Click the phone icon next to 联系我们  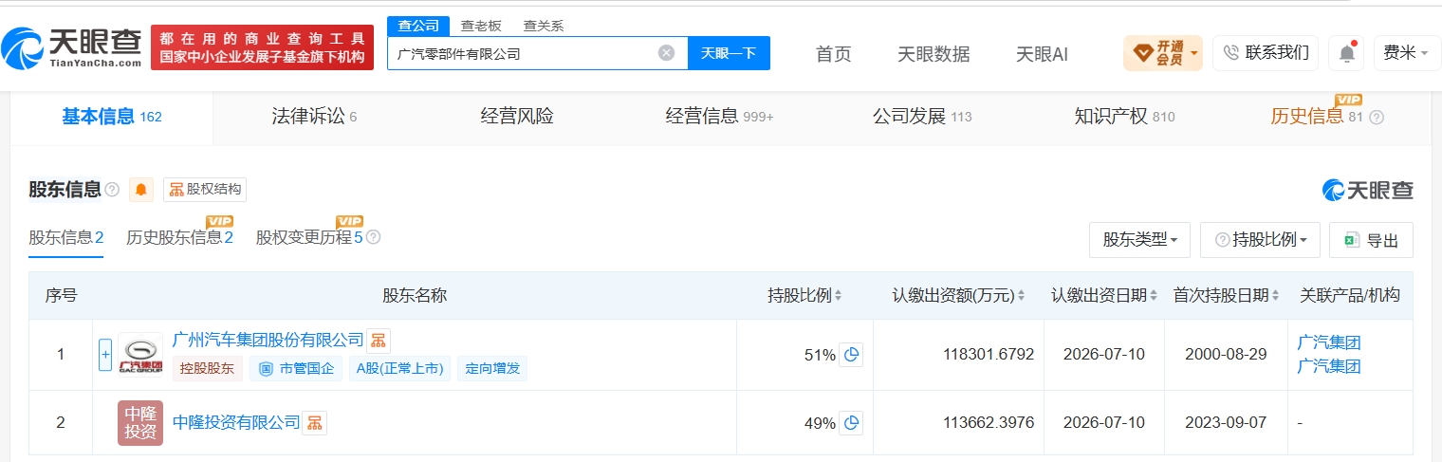click(1232, 53)
